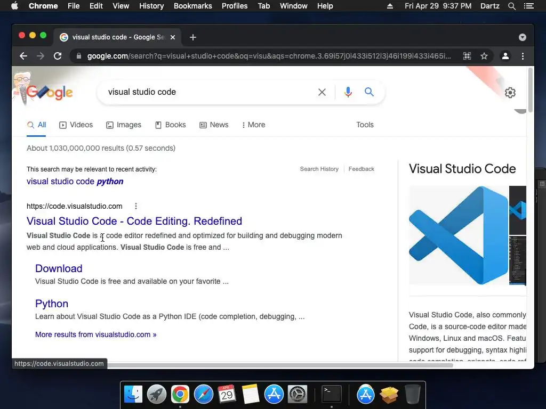The width and height of the screenshot is (546, 409).
Task: Open Launchpad from the Dock
Action: [x=157, y=394]
